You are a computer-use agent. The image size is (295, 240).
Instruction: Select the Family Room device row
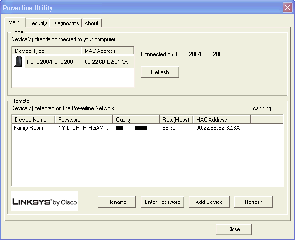click(29, 128)
